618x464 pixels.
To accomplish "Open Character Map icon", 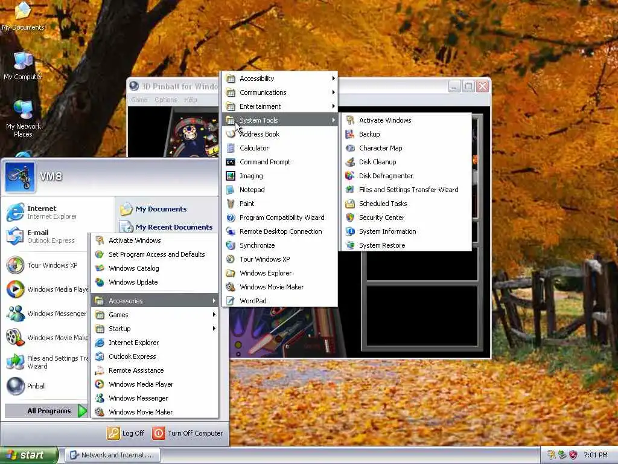I will coord(349,148).
